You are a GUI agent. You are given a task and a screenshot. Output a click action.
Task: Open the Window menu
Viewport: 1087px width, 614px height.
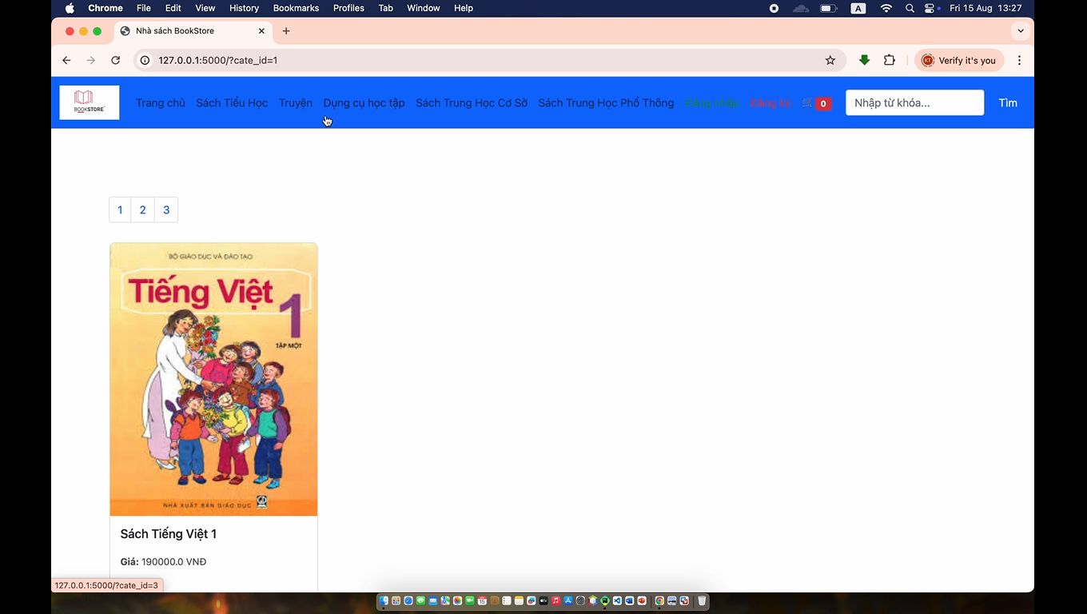pyautogui.click(x=424, y=8)
